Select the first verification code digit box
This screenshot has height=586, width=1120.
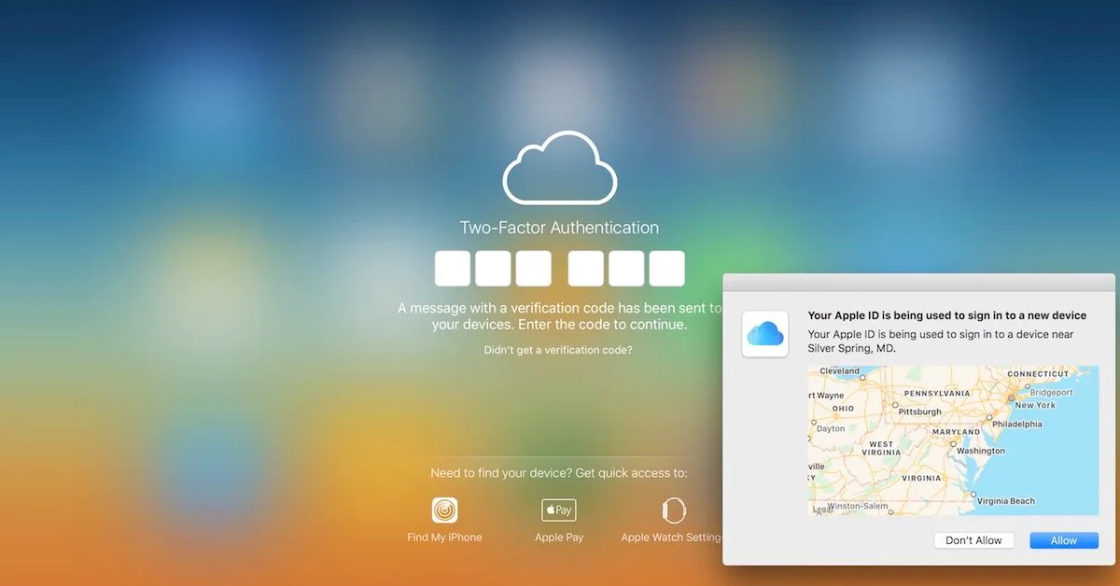pyautogui.click(x=453, y=269)
